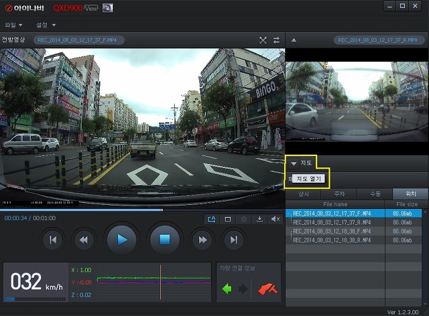Click the front camera video view
The image size is (429, 316).
(142, 127)
